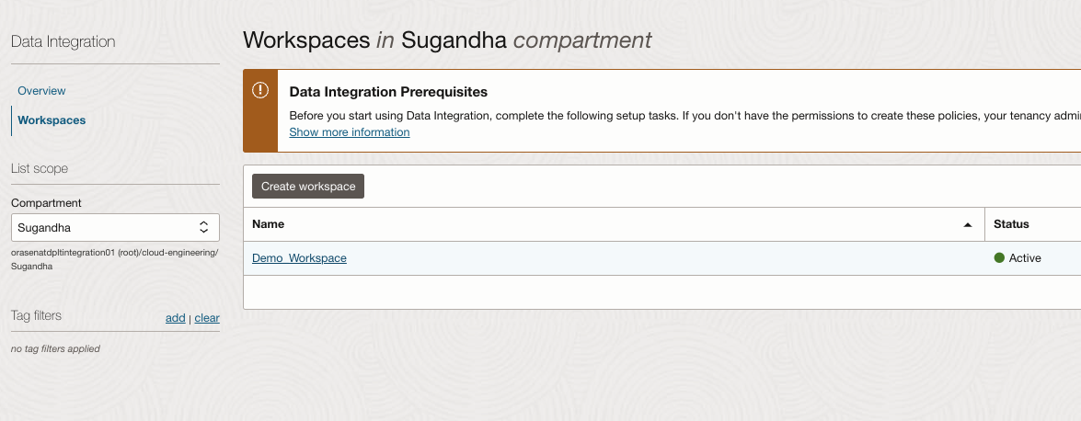Click the Data Integration Prerequisites heading
This screenshot has width=1081, height=421.
point(388,92)
